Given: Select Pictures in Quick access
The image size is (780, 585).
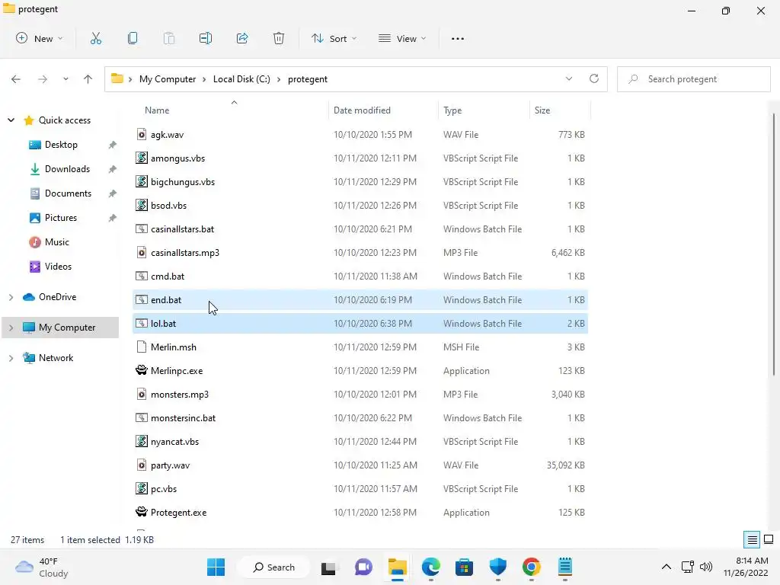Looking at the screenshot, I should 60,218.
